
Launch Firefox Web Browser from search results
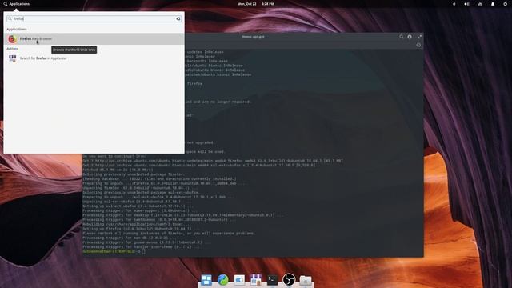tap(94, 39)
